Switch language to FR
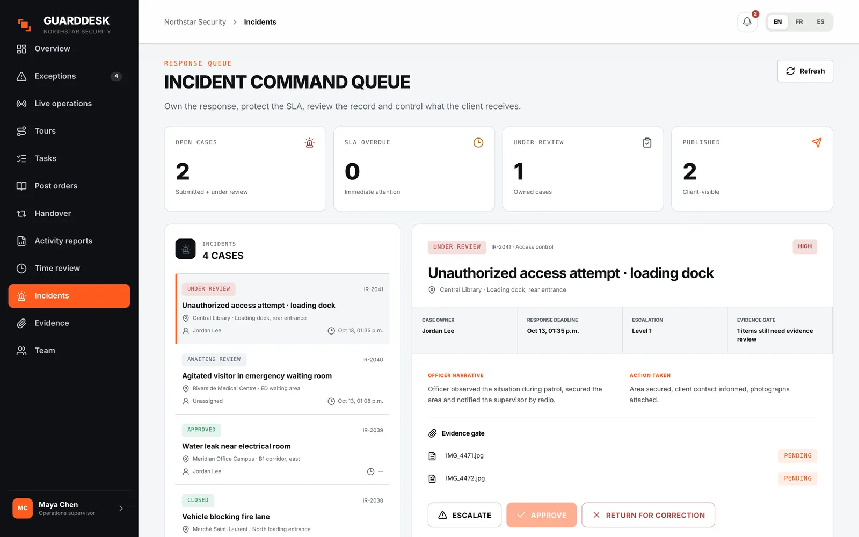859x537 pixels. point(799,22)
